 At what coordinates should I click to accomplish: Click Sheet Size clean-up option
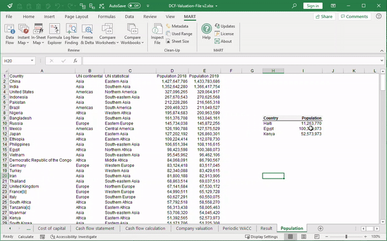pos(177,41)
